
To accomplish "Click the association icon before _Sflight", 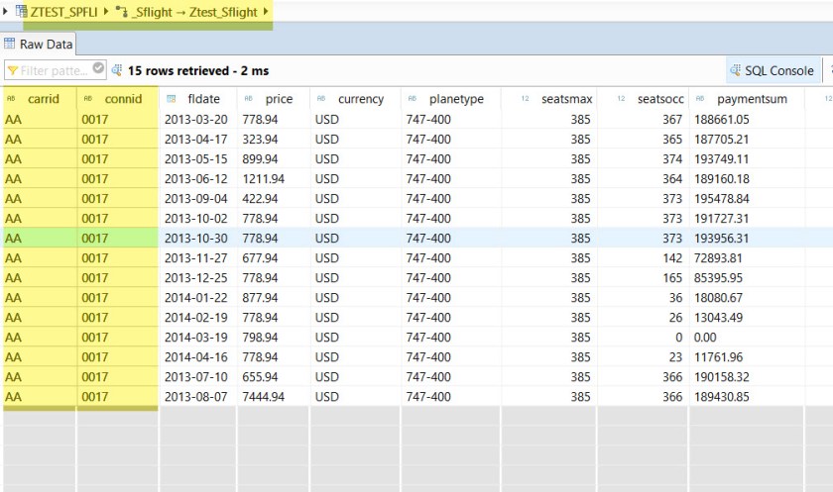I will 122,12.
